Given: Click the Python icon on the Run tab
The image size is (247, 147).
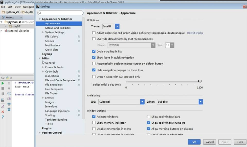Looking at the screenshot, I should 7,78.
